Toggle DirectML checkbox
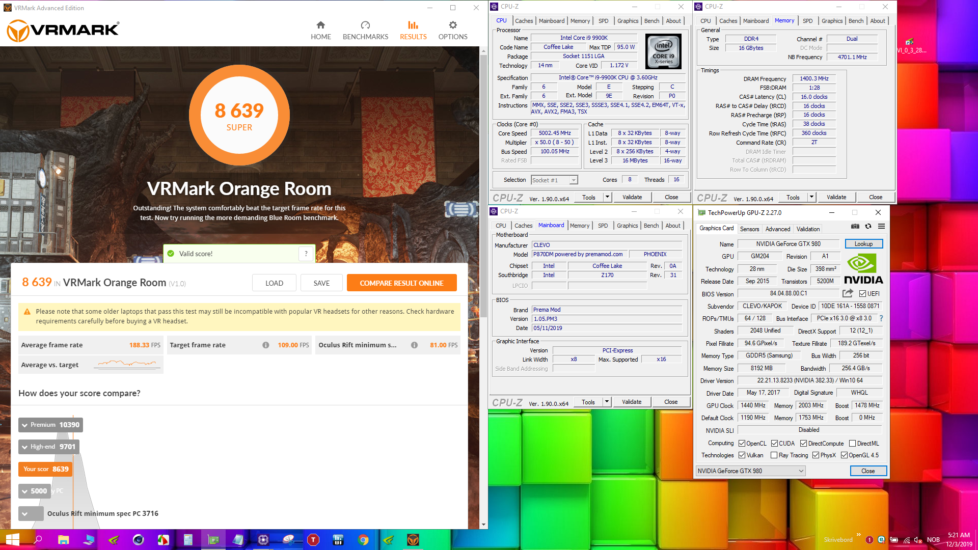The width and height of the screenshot is (978, 550). (x=852, y=444)
